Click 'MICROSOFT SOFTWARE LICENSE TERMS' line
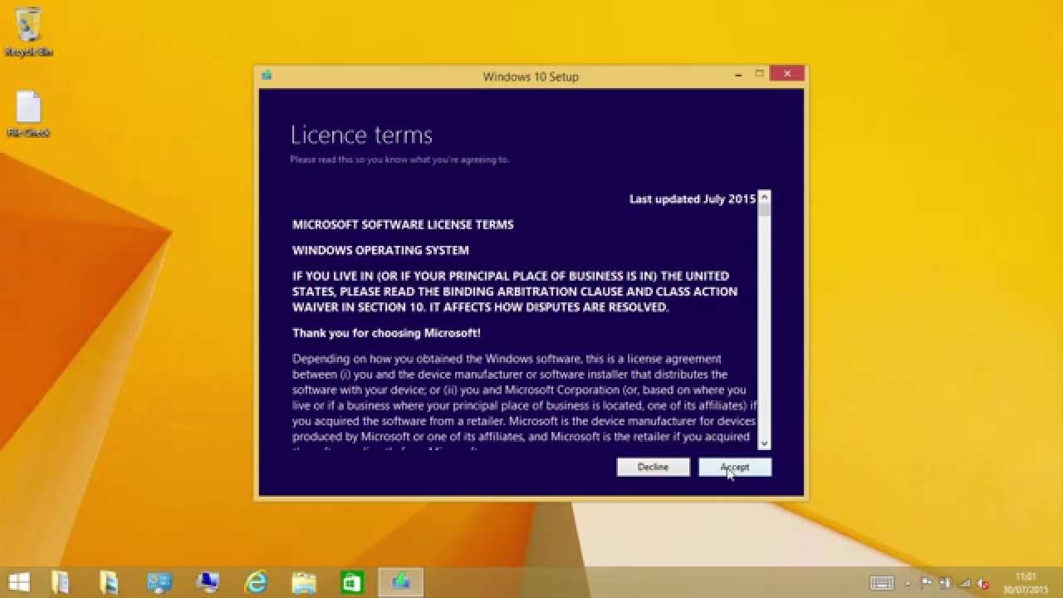 coord(403,224)
